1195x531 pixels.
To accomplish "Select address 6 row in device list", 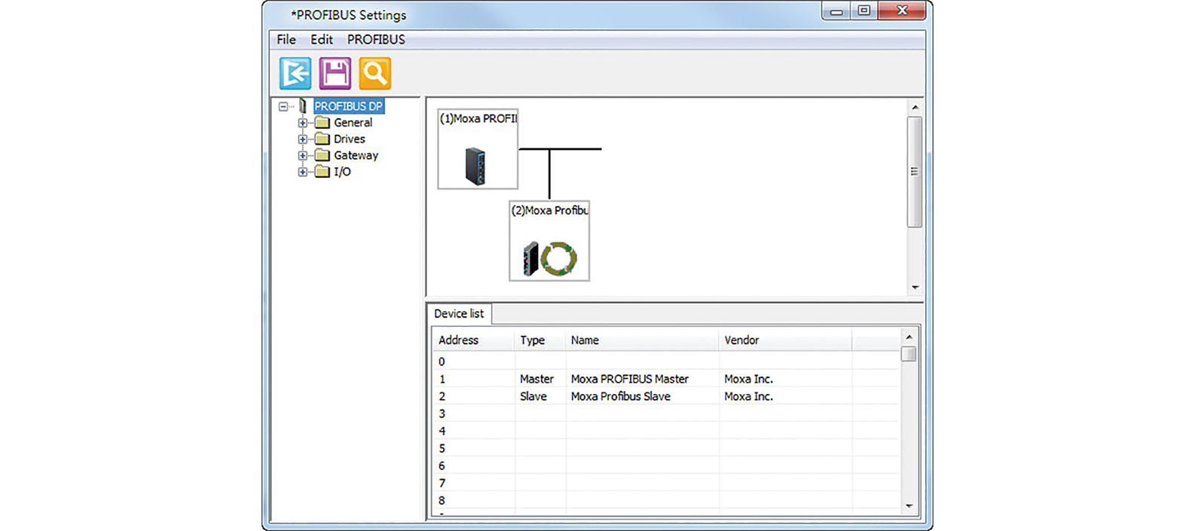I will (x=667, y=466).
